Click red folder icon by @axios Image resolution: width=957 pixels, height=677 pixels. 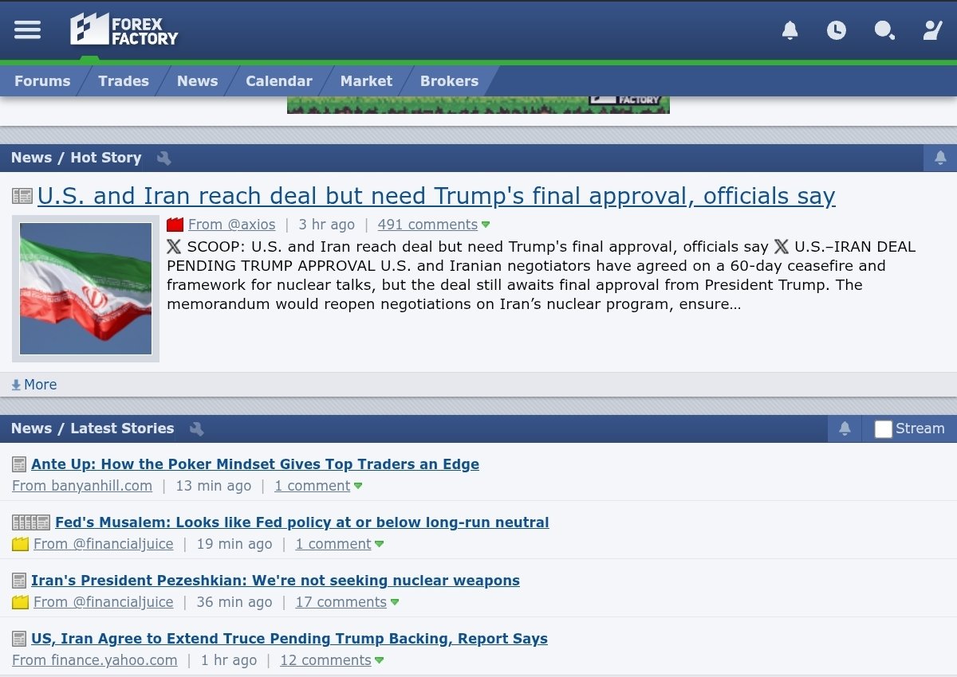(x=175, y=225)
